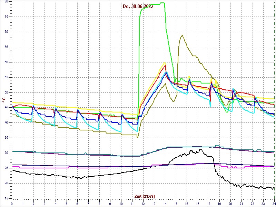Select hour 24 on the time axis
The width and height of the screenshot is (276, 207).
(x=273, y=204)
